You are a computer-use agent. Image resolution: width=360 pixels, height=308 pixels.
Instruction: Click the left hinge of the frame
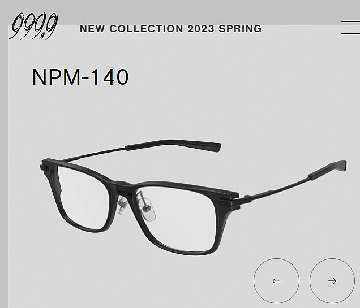46,167
